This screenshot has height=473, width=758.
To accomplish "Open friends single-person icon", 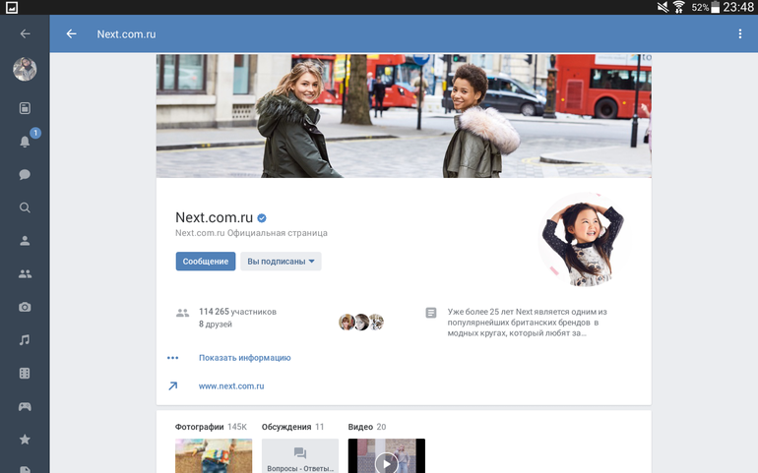I will (25, 241).
